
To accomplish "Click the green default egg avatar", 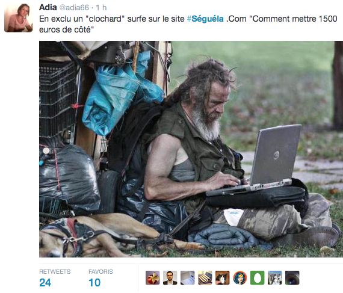I will point(258,278).
